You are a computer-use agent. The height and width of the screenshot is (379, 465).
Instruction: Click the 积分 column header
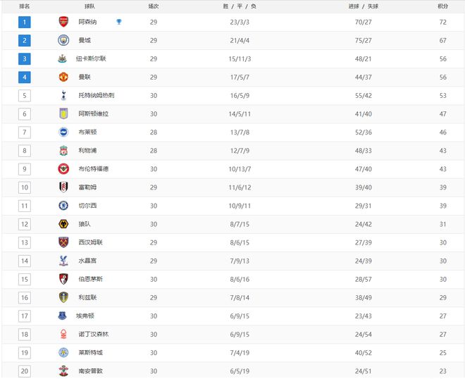point(442,6)
